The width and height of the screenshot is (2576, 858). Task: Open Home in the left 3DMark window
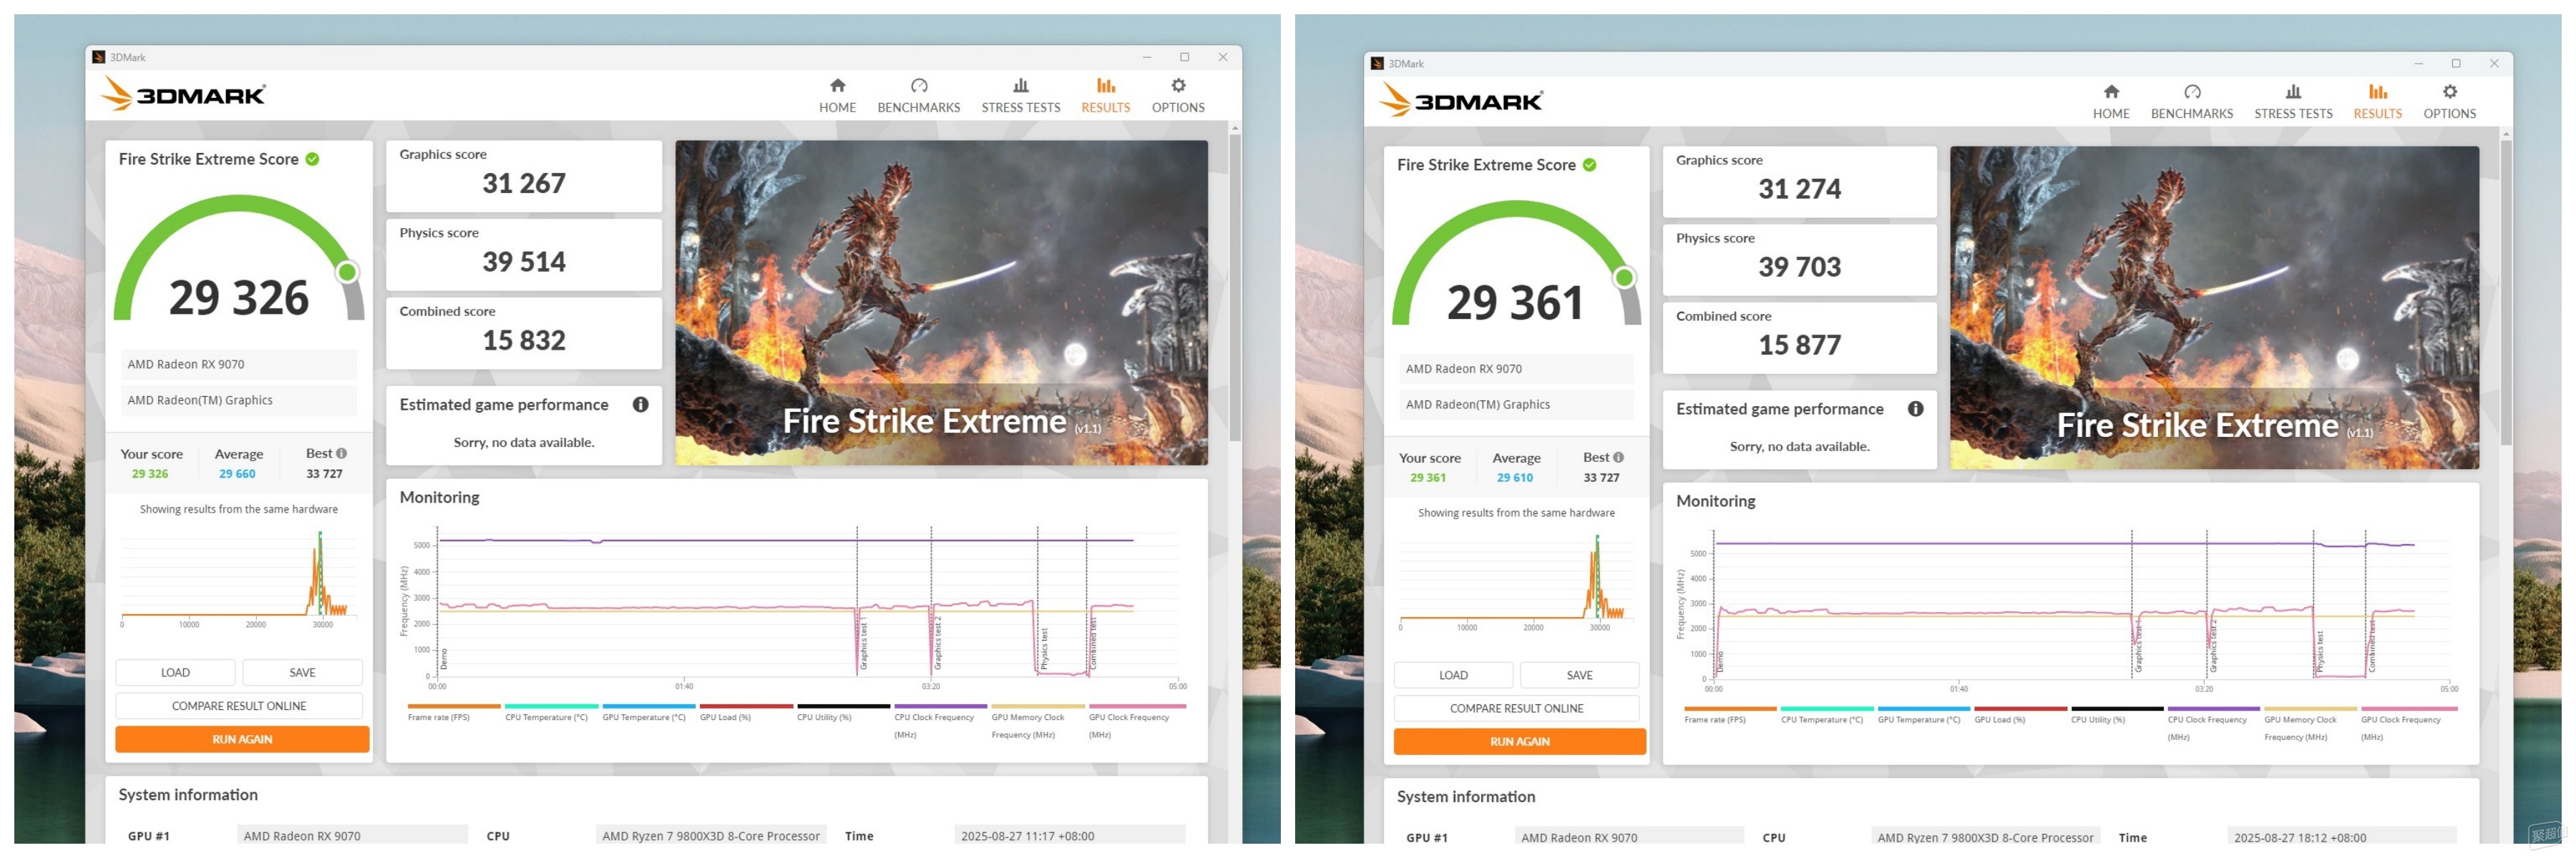pos(837,95)
